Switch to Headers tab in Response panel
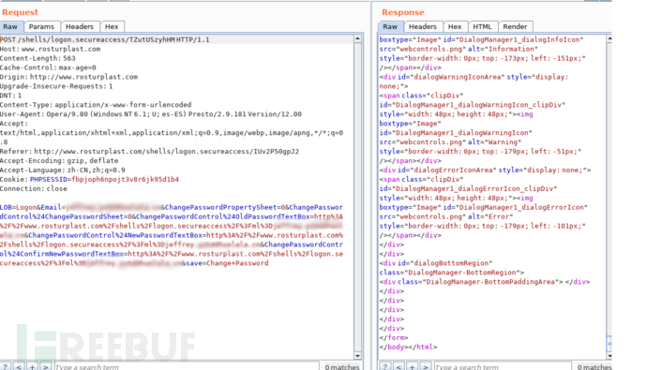 [423, 26]
